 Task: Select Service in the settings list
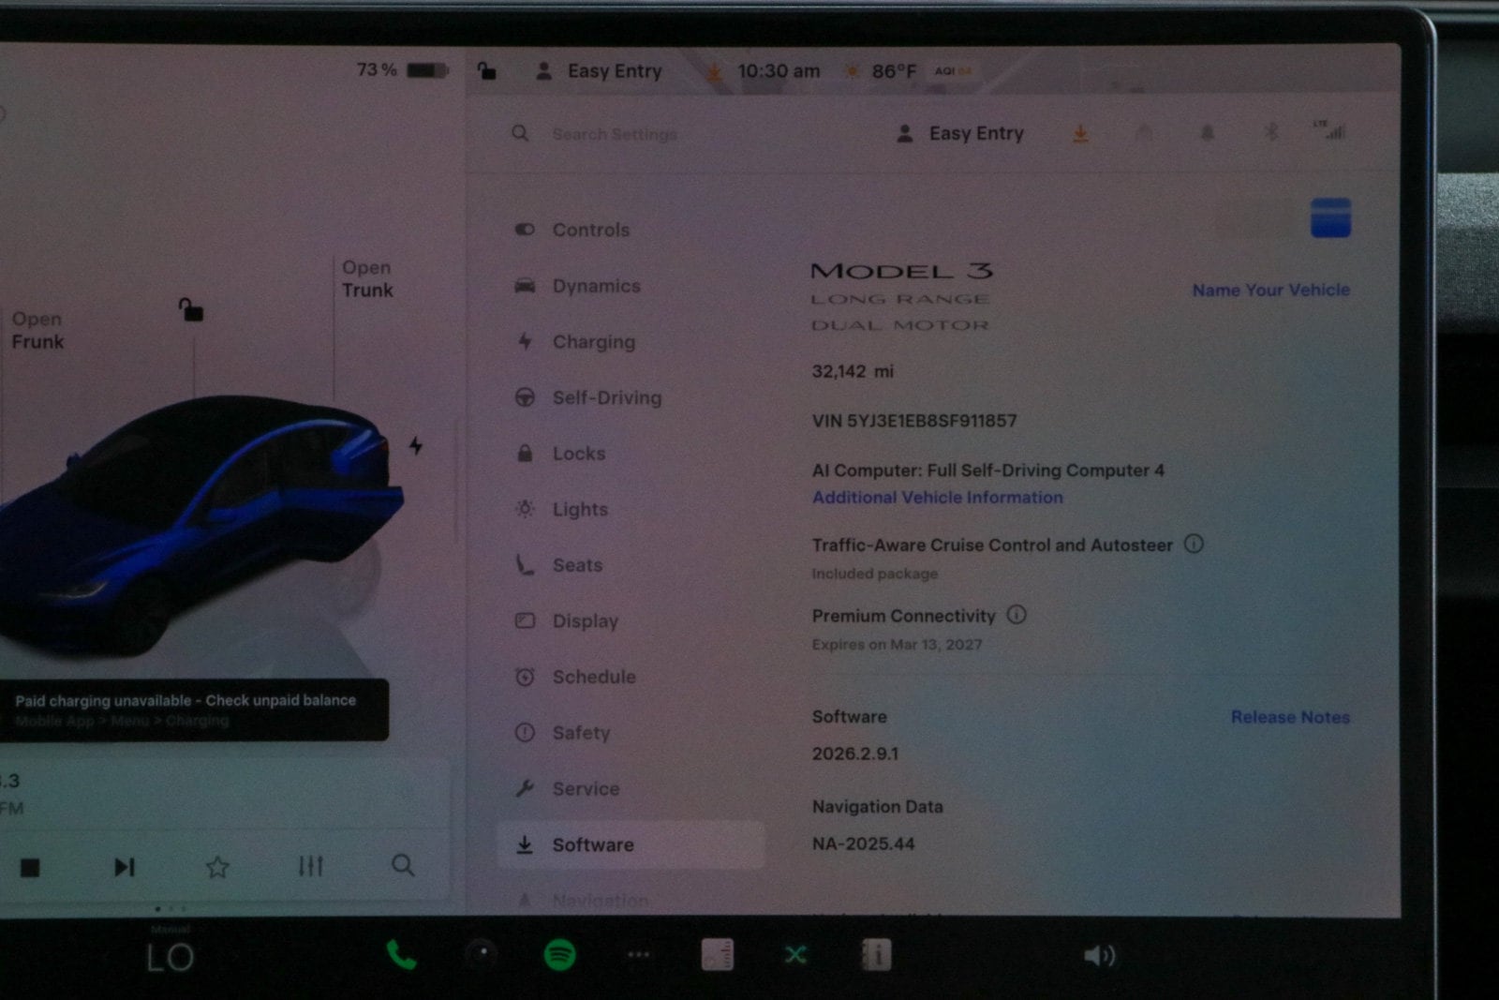pyautogui.click(x=568, y=789)
